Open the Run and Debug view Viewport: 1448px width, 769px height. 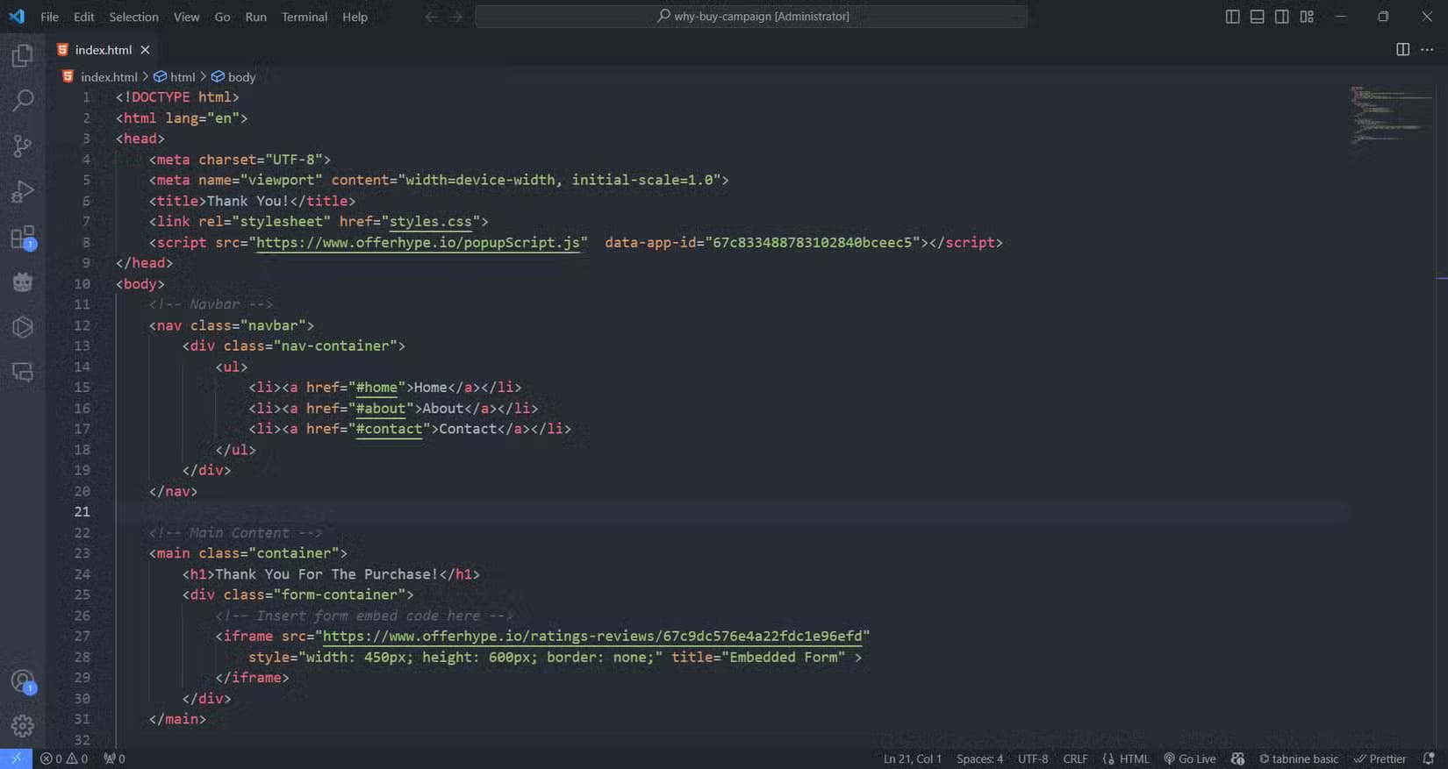click(x=23, y=191)
